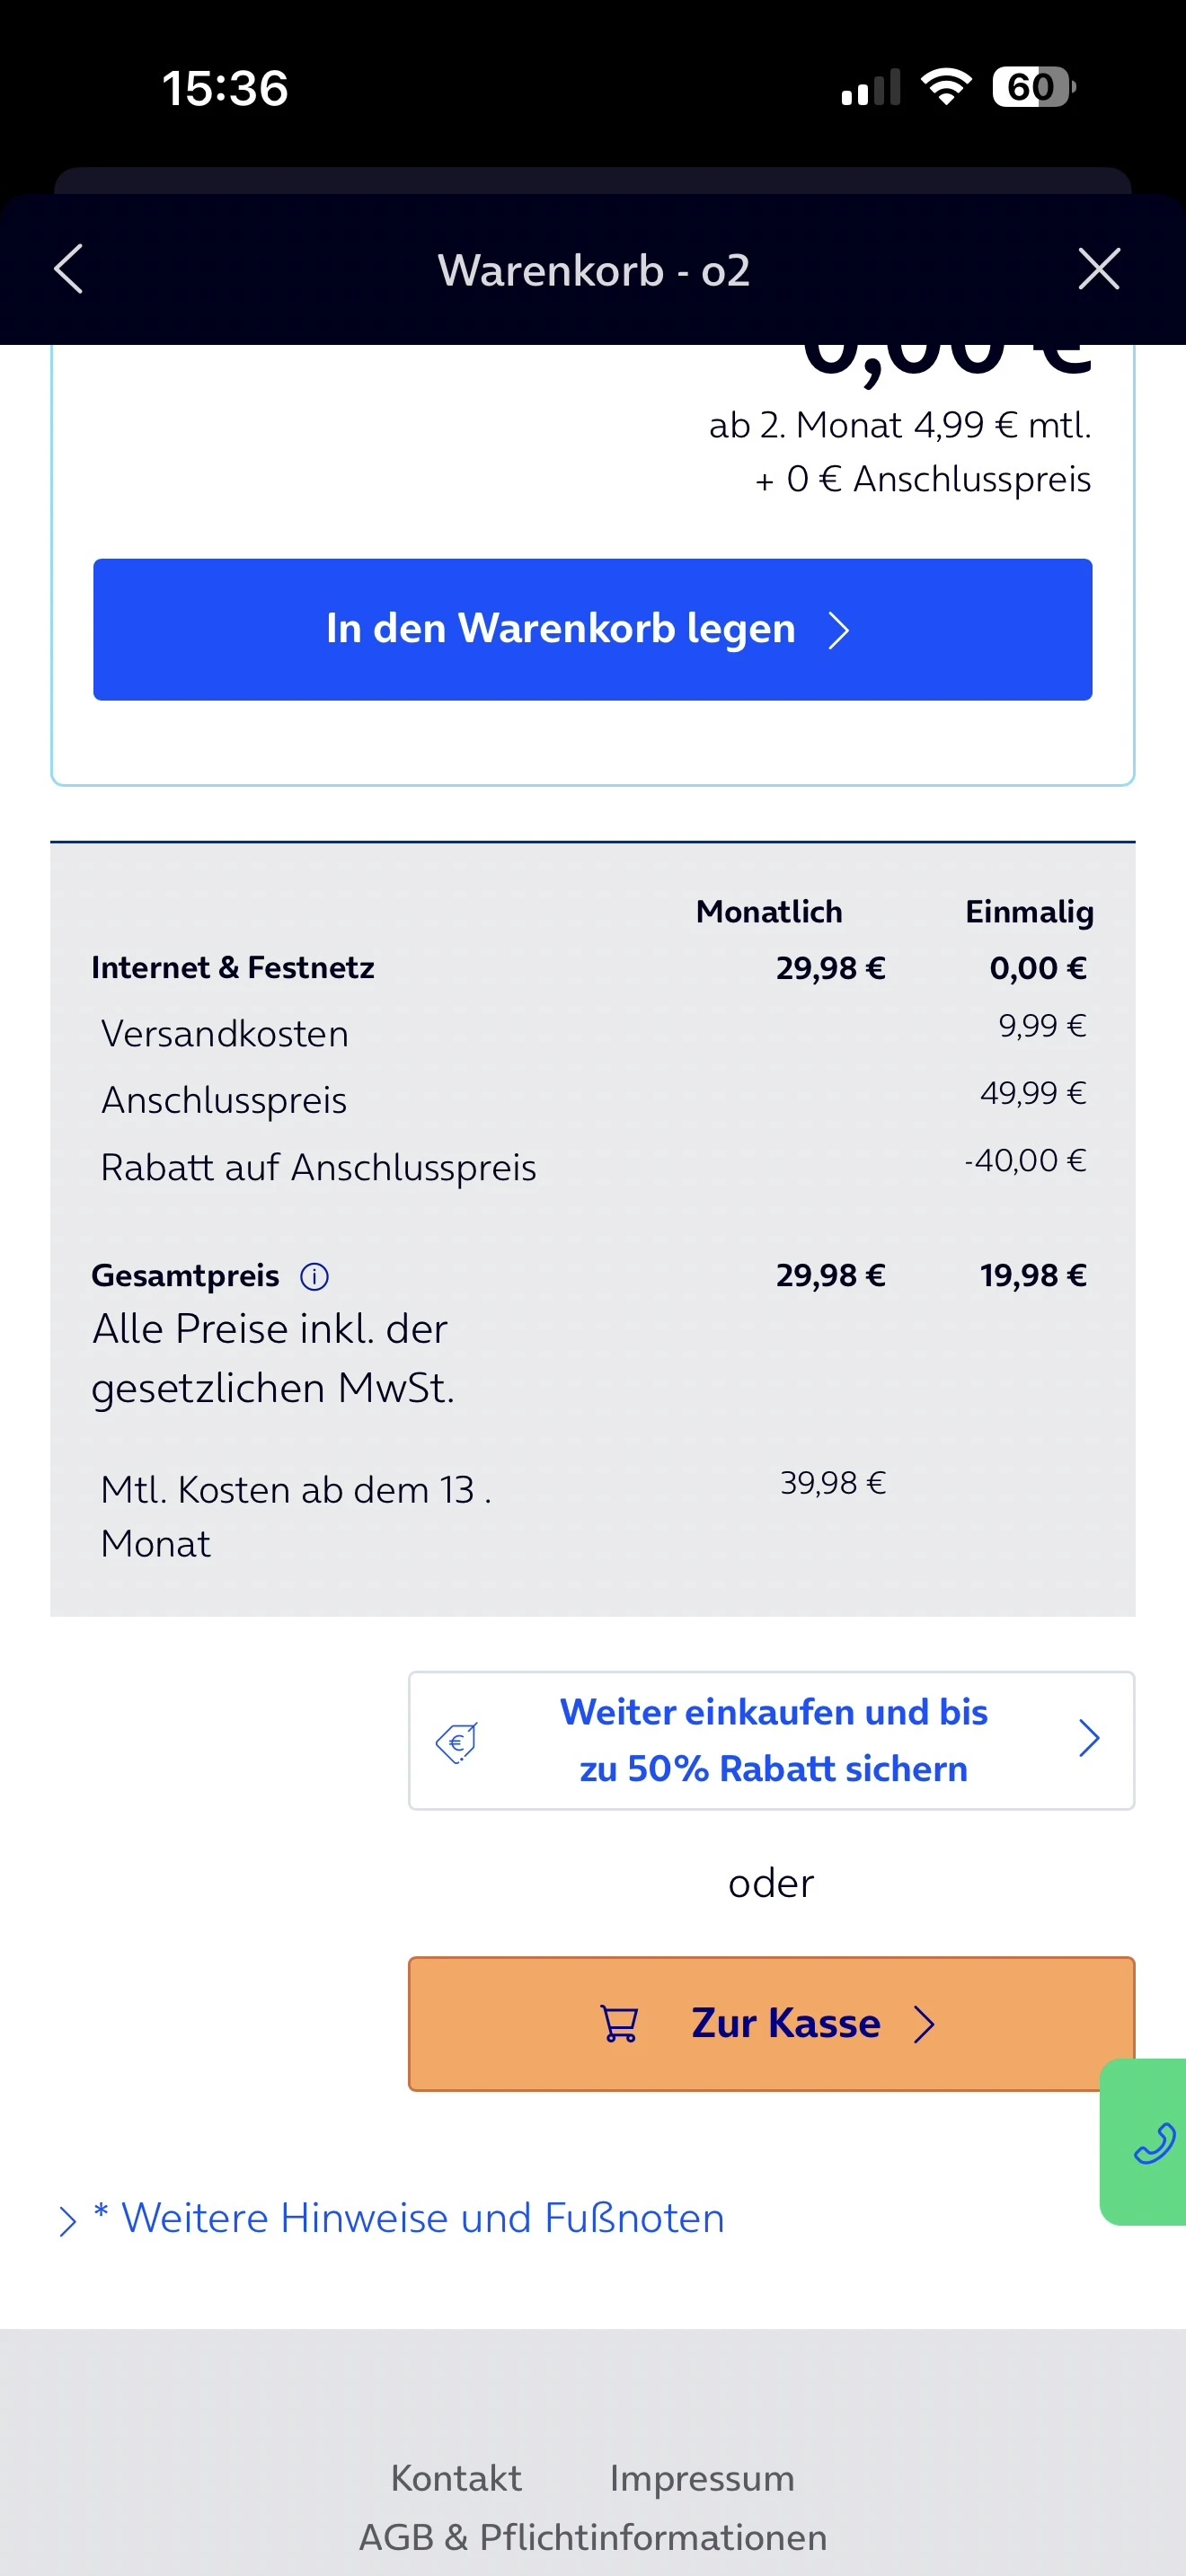Tap the green phone call icon
Screen dimensions: 1186x2576
(x=1152, y=2143)
